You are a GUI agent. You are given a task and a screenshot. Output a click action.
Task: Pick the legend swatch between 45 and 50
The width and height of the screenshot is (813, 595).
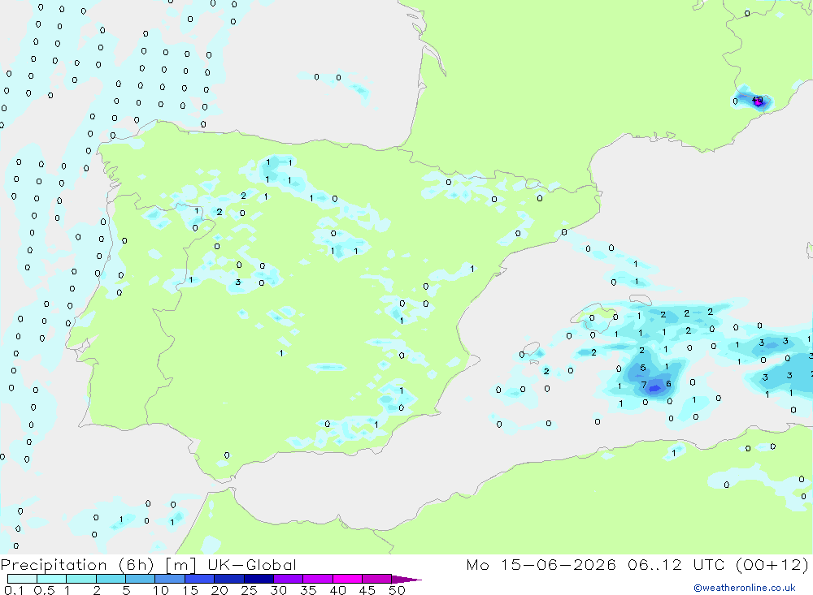click(x=377, y=579)
